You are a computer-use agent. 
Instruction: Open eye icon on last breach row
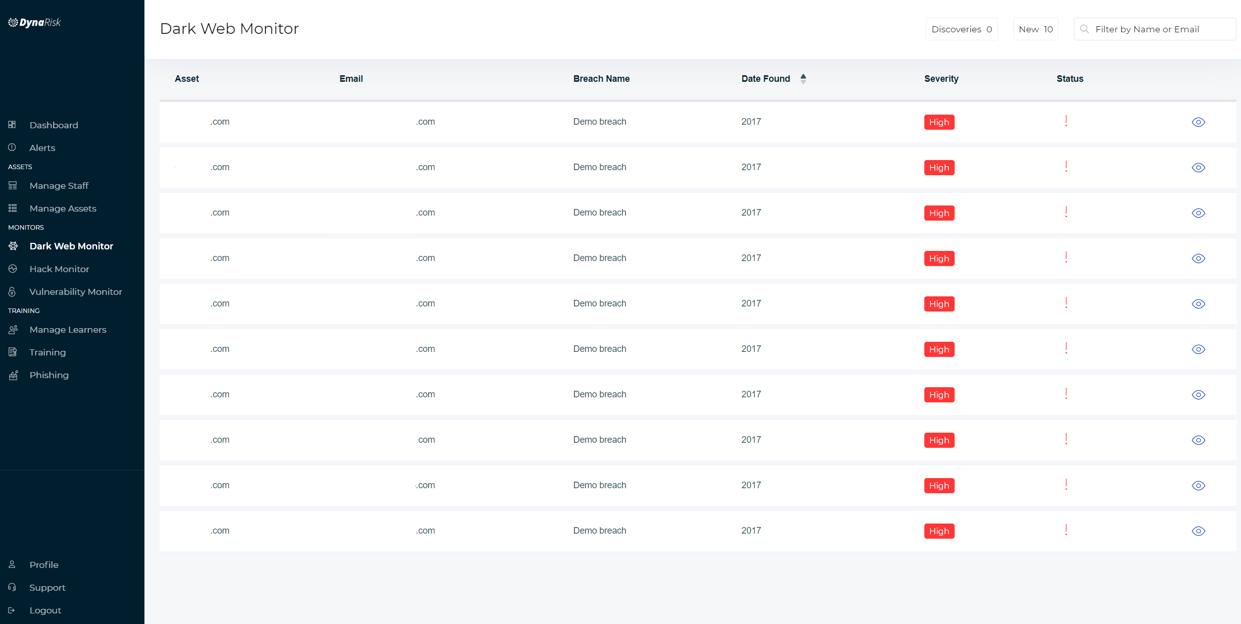pos(1198,531)
